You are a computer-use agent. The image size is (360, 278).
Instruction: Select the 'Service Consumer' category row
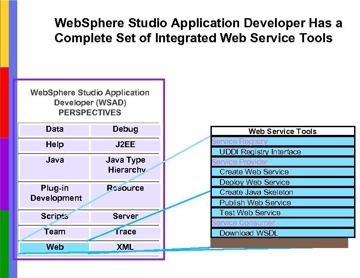point(283,223)
